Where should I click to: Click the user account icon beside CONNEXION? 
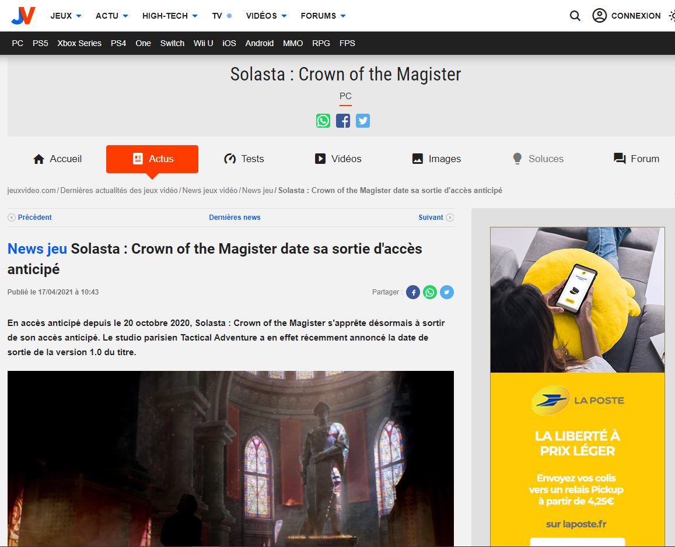599,16
